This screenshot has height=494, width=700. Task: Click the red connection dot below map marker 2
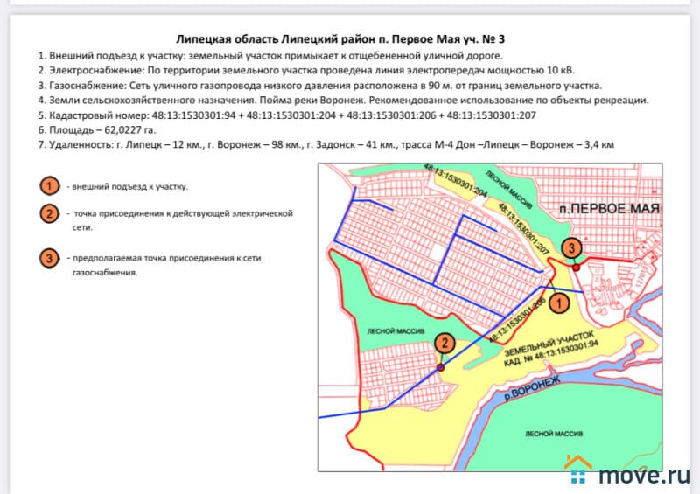pos(441,368)
